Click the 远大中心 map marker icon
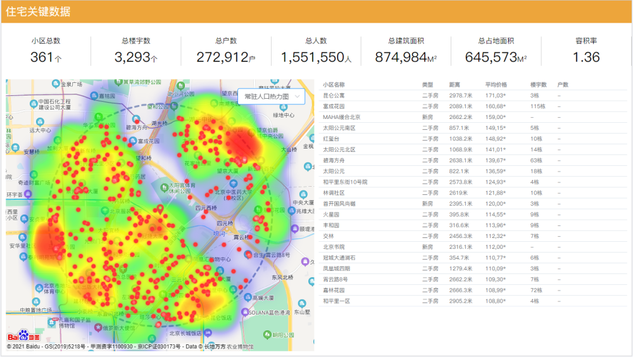633x357 pixels. coord(40,122)
